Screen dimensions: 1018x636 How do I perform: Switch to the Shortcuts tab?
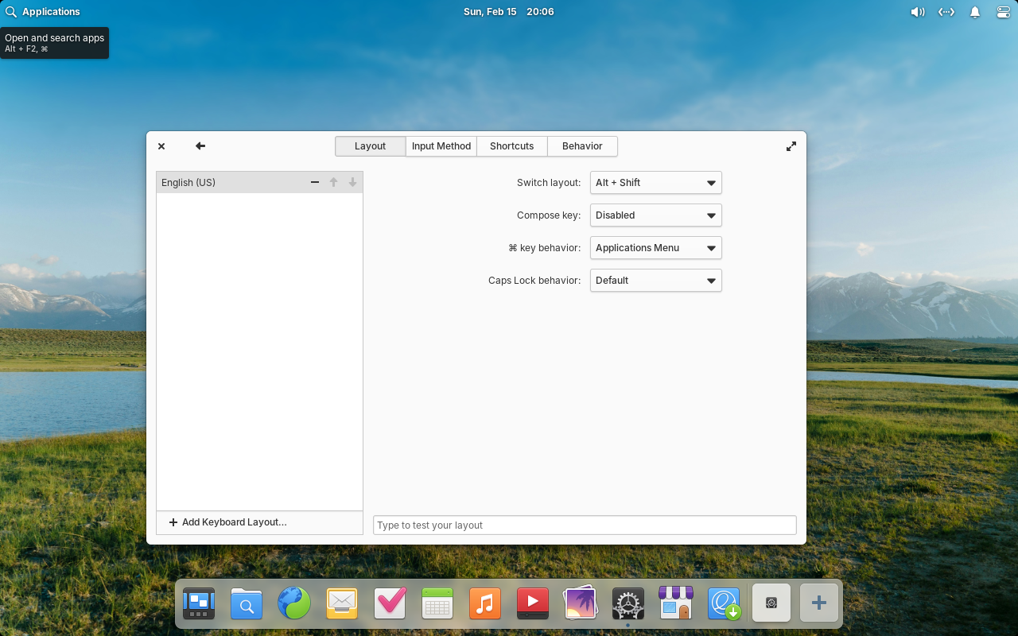click(511, 146)
